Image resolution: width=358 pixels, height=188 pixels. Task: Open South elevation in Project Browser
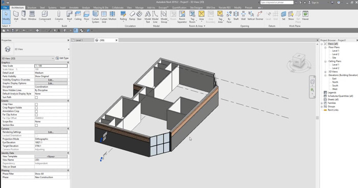click(x=335, y=86)
